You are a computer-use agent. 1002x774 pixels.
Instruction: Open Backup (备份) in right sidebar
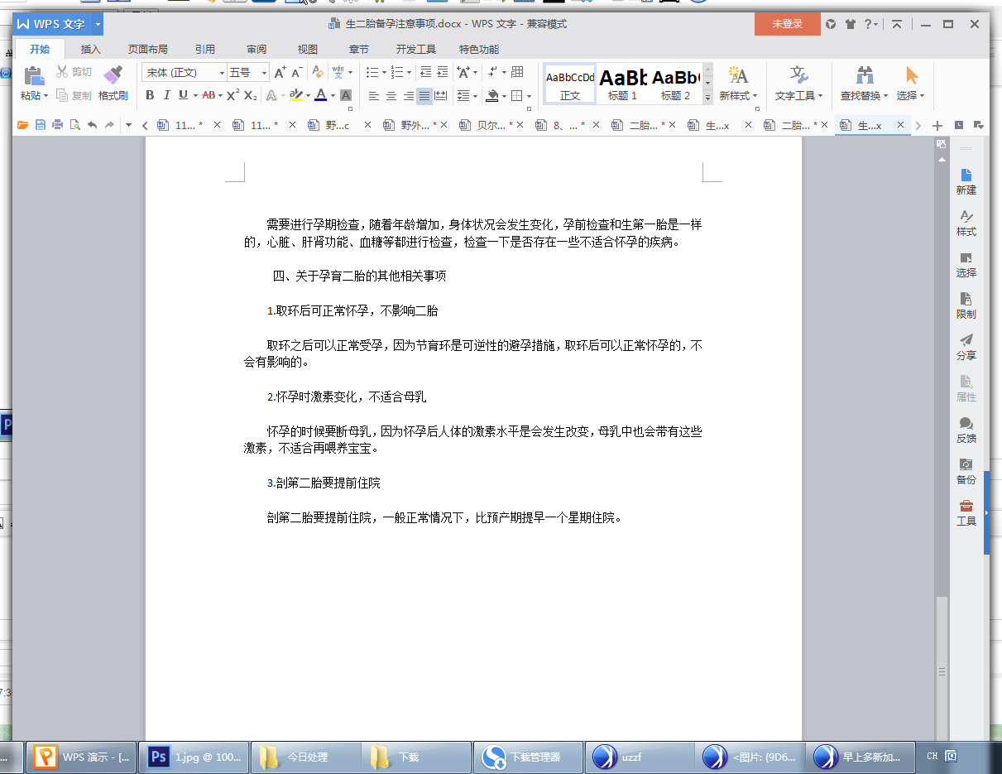[x=966, y=471]
